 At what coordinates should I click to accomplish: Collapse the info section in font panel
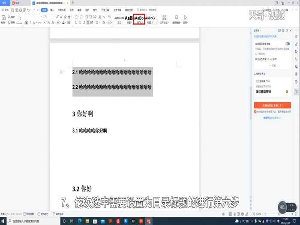[273, 66]
